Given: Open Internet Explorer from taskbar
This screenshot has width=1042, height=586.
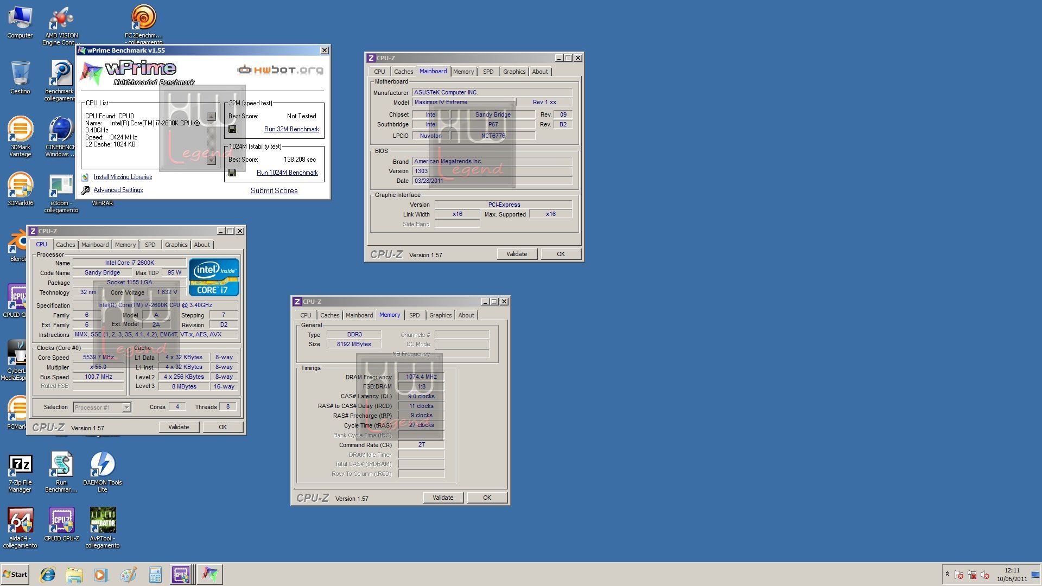Looking at the screenshot, I should 48,575.
